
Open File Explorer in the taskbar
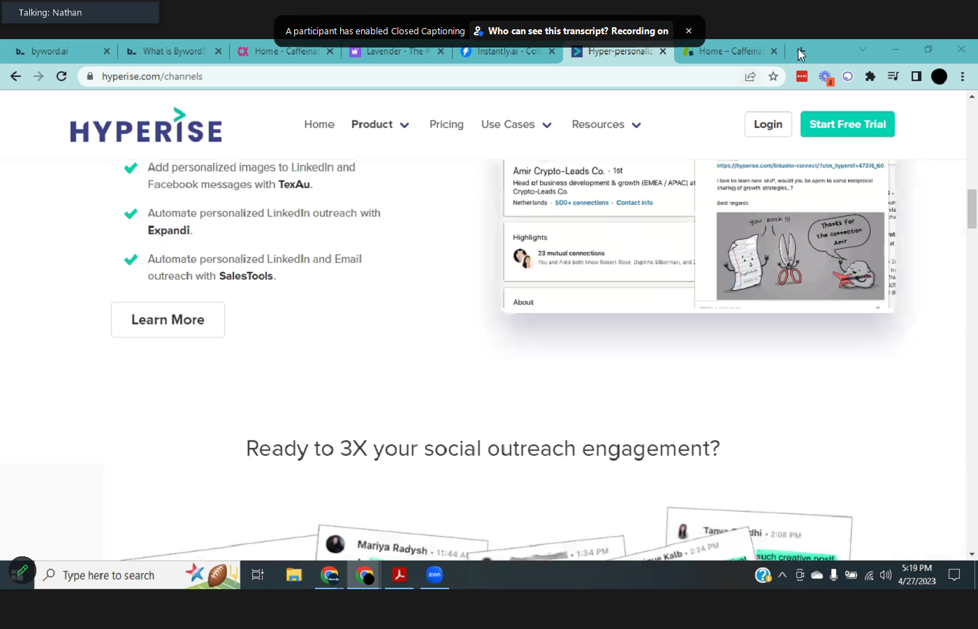click(294, 574)
